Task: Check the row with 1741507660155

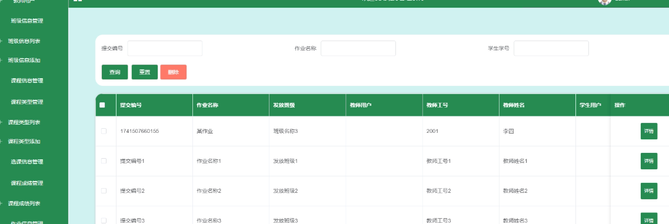Action: tap(104, 131)
